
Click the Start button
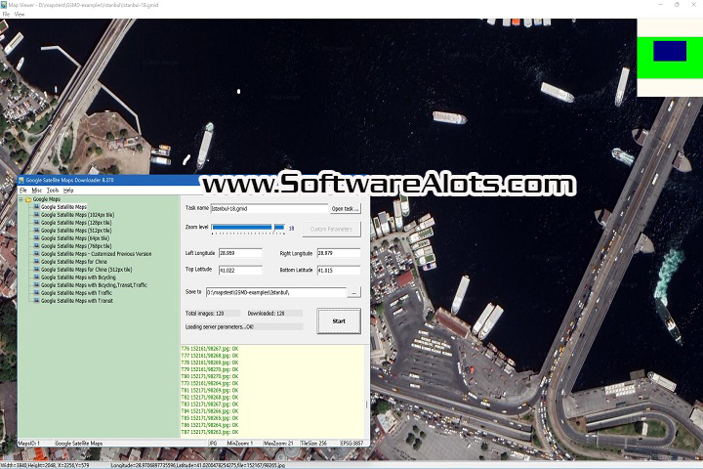tap(339, 320)
